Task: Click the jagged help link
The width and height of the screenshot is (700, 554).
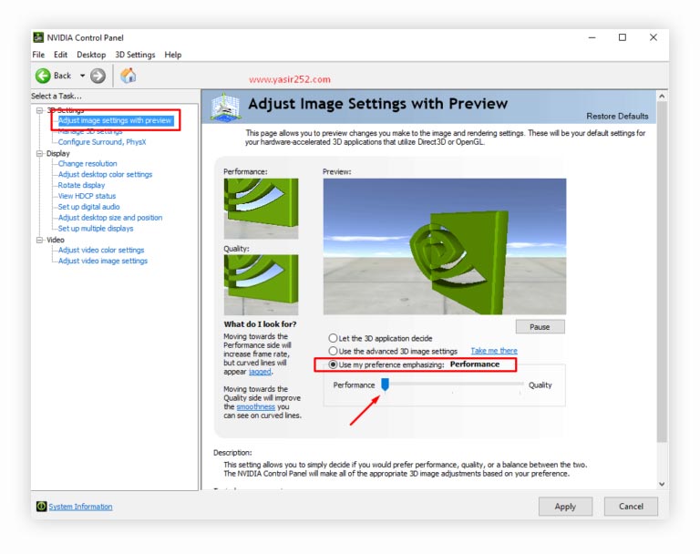Action: 260,372
